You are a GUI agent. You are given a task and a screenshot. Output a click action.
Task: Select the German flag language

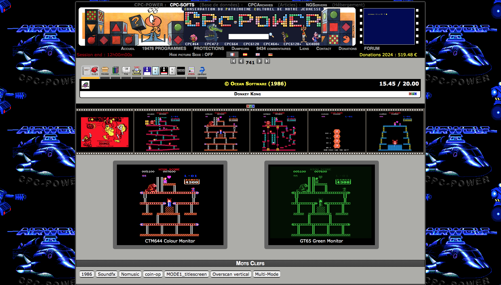tap(270, 55)
